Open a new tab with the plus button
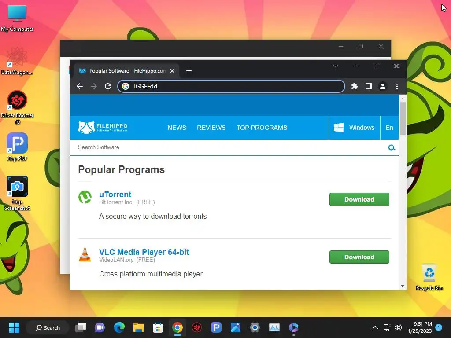The height and width of the screenshot is (338, 451). (189, 71)
